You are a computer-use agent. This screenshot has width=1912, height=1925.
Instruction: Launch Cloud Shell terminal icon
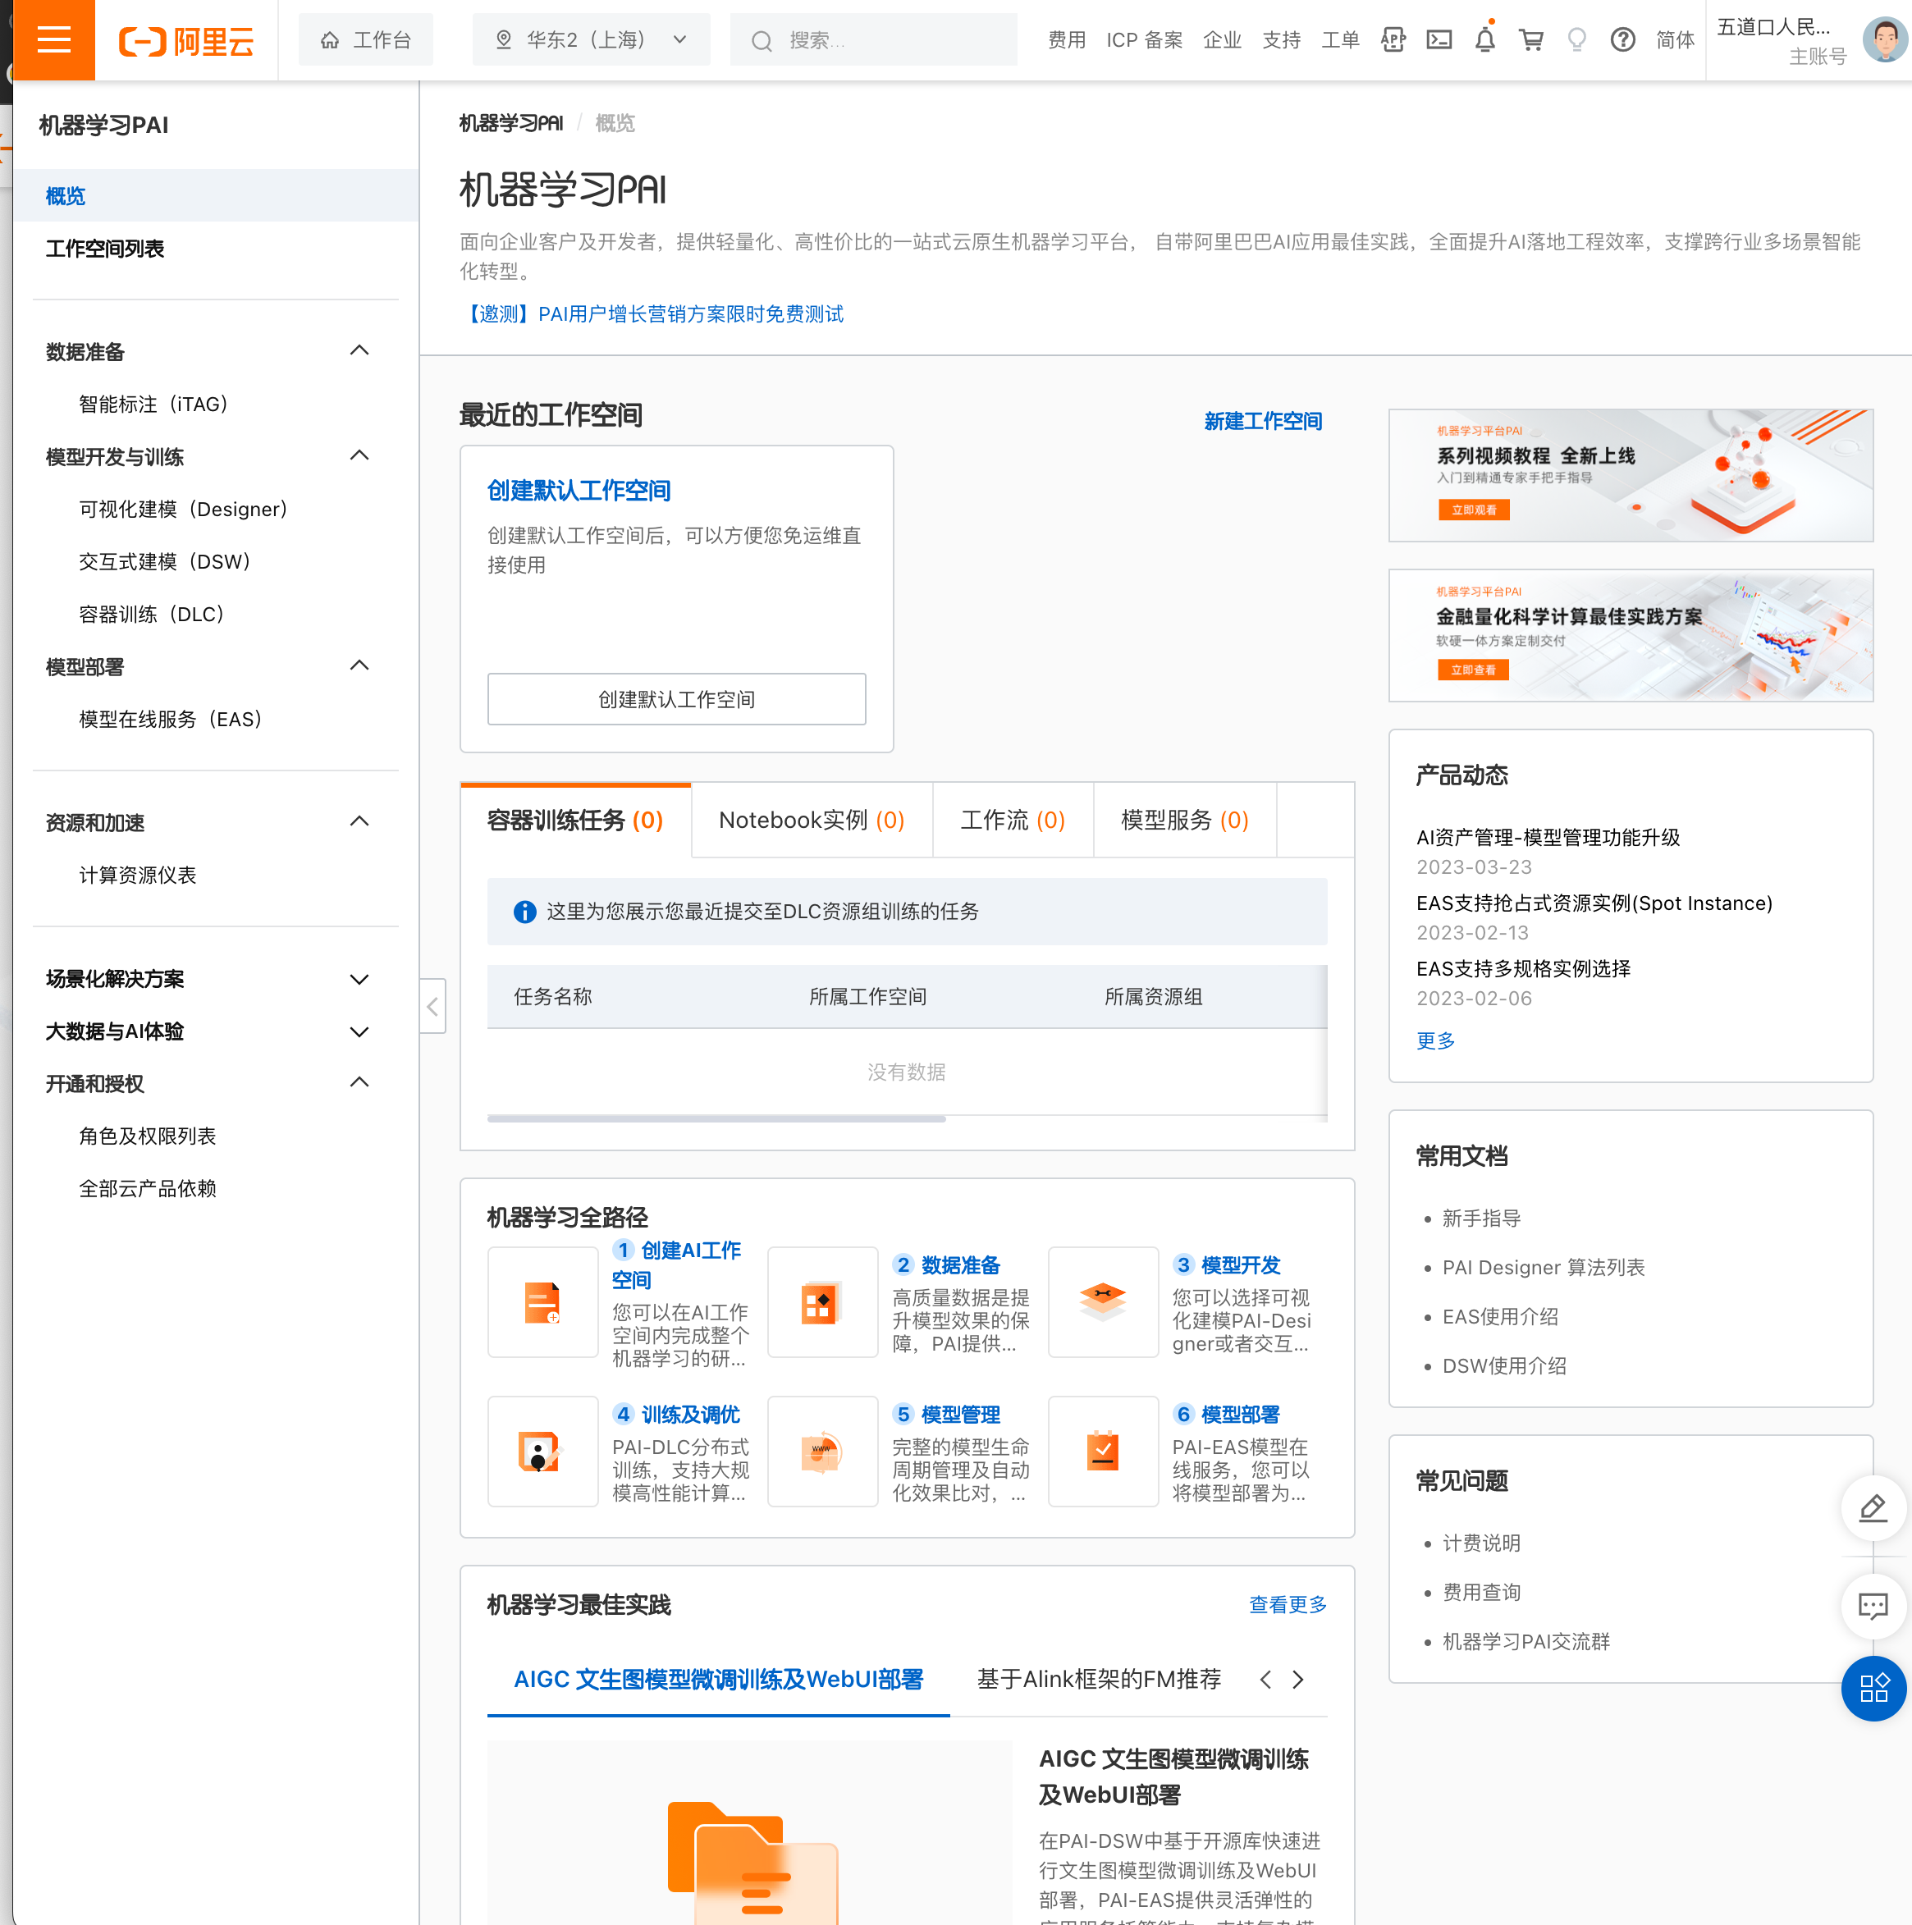(1439, 40)
